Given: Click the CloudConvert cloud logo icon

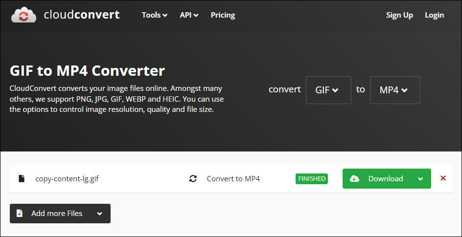Looking at the screenshot, I should [24, 15].
